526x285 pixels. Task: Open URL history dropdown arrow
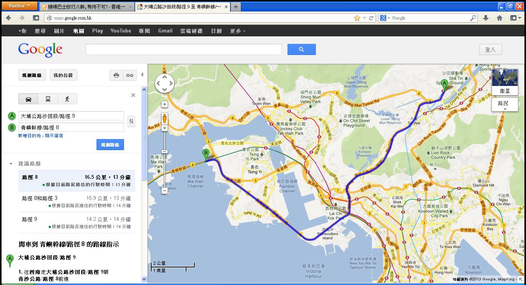coord(365,18)
